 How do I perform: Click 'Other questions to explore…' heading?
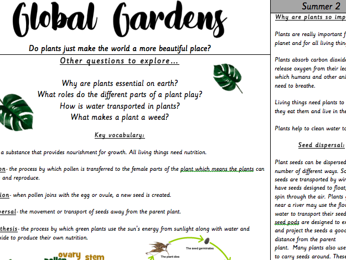tap(120, 61)
